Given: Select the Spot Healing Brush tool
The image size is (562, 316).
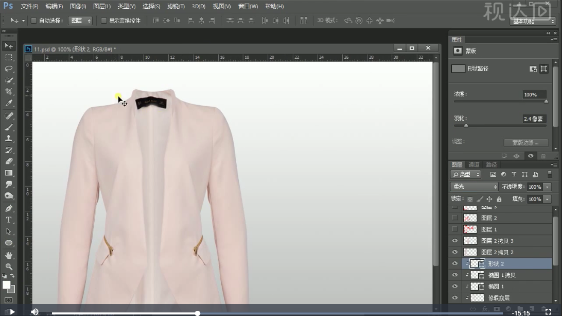Looking at the screenshot, I should click(9, 115).
